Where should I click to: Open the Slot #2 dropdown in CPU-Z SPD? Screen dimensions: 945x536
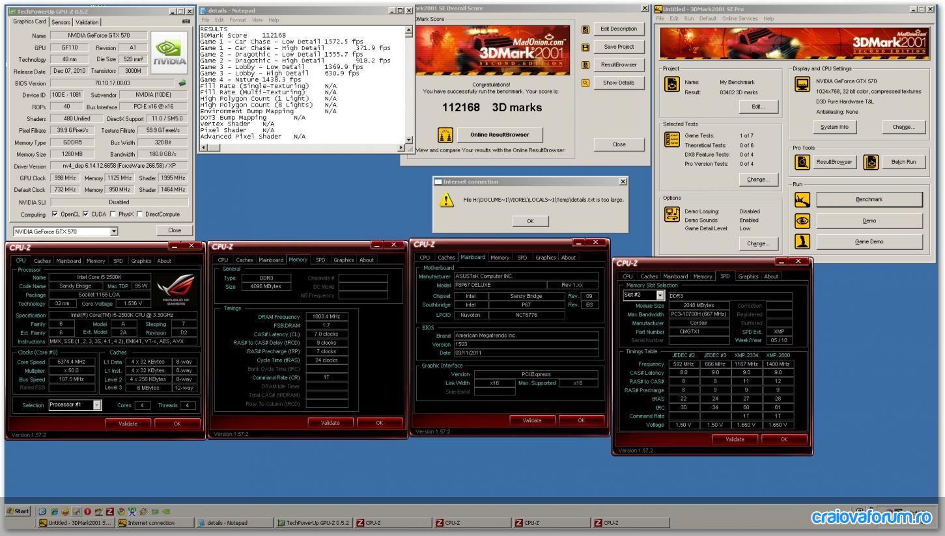[x=660, y=295]
